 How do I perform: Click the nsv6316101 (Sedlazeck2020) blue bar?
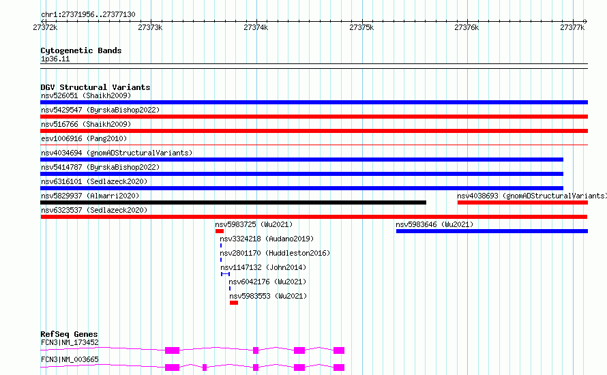point(301,188)
